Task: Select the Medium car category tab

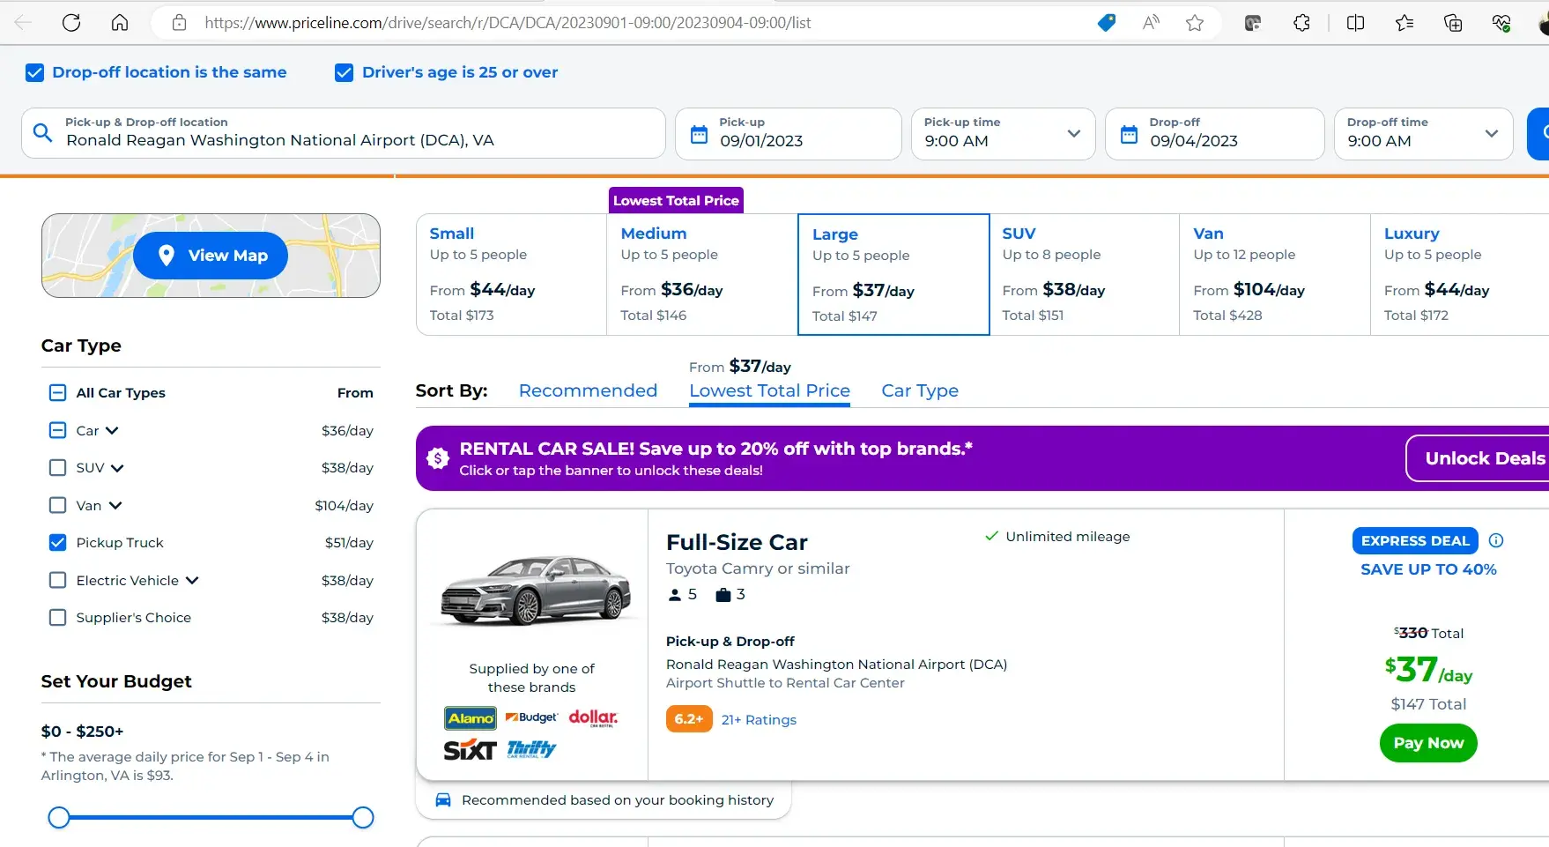Action: (701, 274)
